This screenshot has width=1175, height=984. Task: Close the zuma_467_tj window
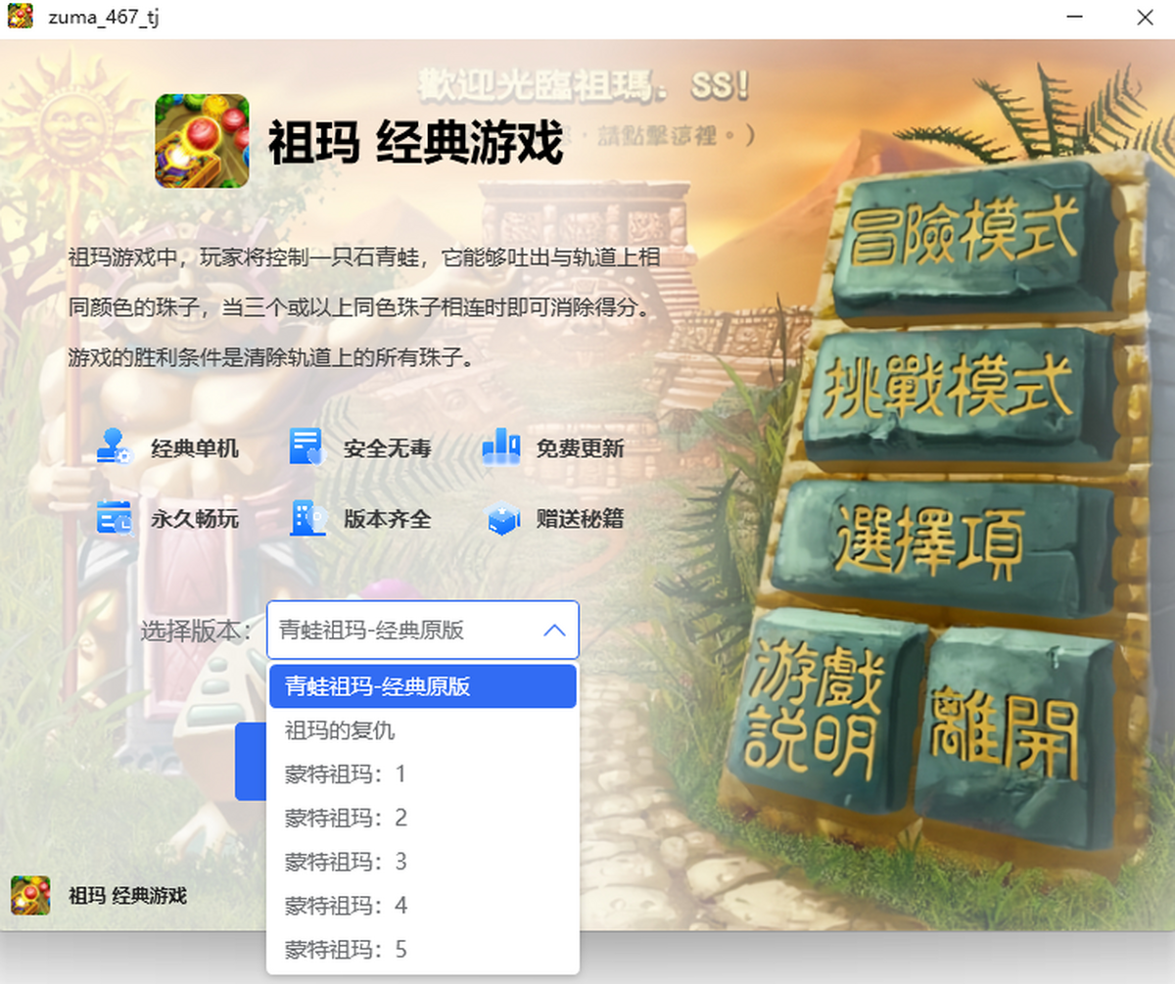tap(1144, 18)
